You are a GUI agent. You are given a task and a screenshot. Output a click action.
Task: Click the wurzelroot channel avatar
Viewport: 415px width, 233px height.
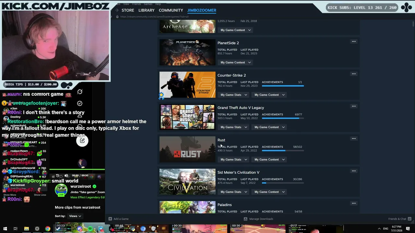click(61, 190)
